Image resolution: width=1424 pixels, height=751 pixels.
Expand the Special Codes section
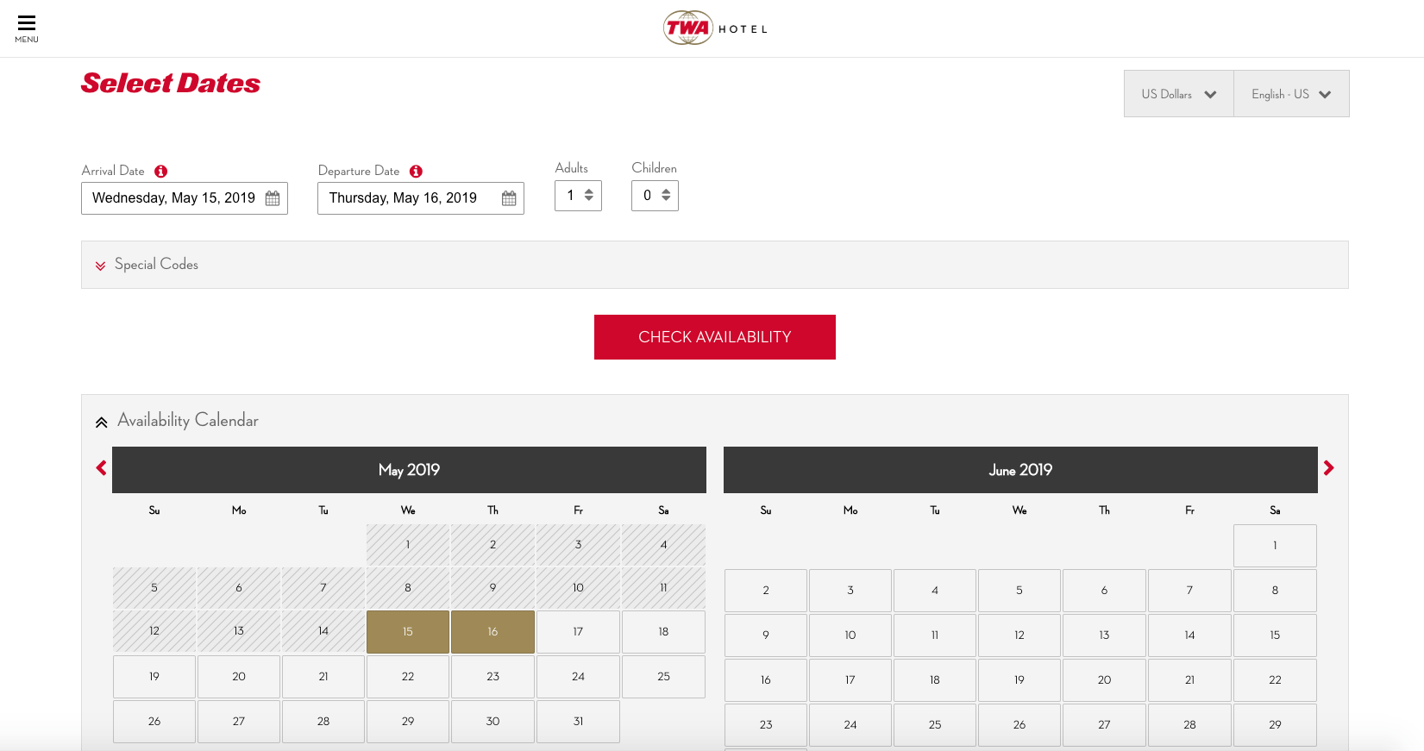coord(147,265)
